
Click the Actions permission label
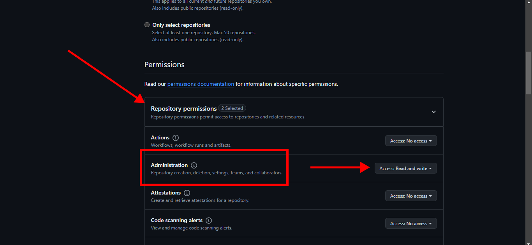pos(160,138)
